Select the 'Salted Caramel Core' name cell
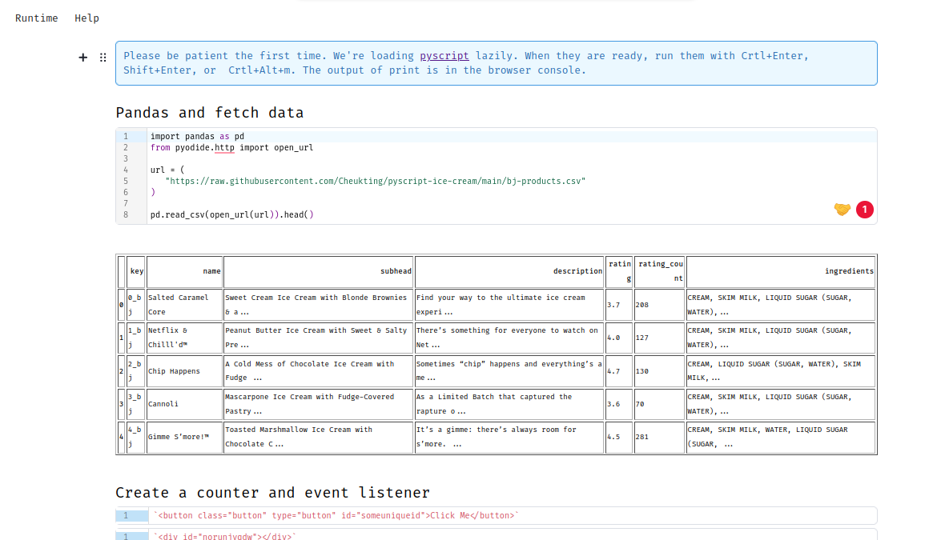Image resolution: width=937 pixels, height=540 pixels. (x=185, y=305)
